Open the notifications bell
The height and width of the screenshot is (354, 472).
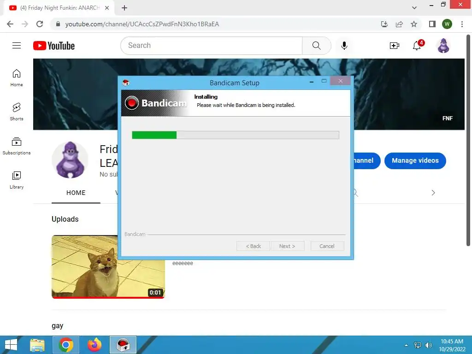click(417, 46)
